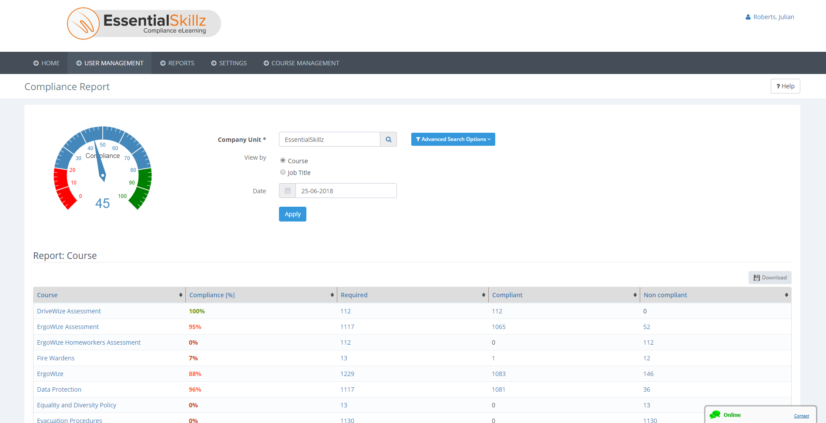Click the magnifier search icon for Company Unit
826x423 pixels.
(x=389, y=139)
